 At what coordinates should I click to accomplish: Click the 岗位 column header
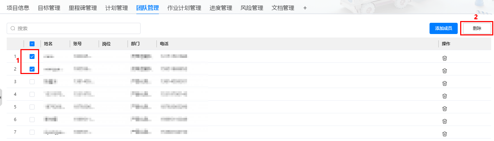(x=106, y=44)
